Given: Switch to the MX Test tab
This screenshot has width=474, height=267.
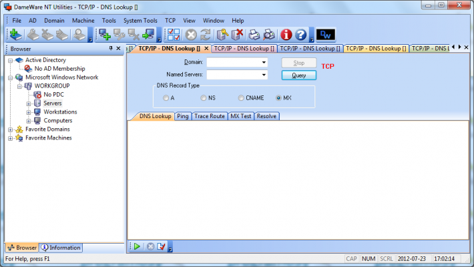Looking at the screenshot, I should coord(240,116).
